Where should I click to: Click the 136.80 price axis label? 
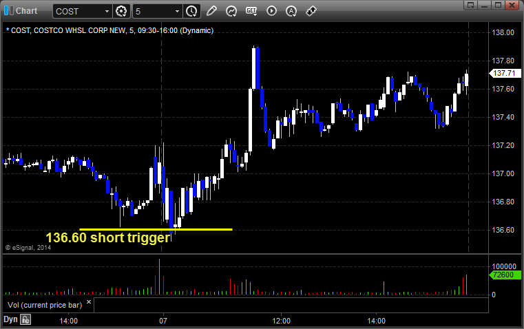click(503, 202)
